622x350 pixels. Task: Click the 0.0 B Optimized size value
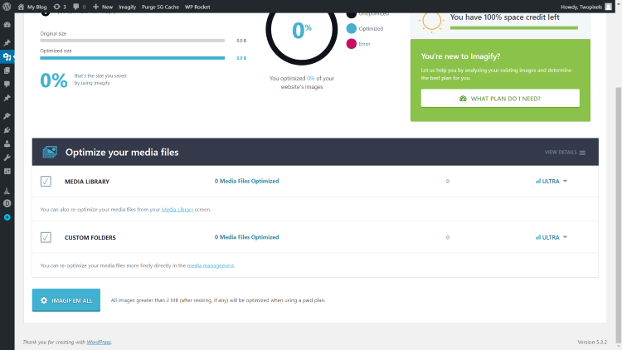coord(241,58)
